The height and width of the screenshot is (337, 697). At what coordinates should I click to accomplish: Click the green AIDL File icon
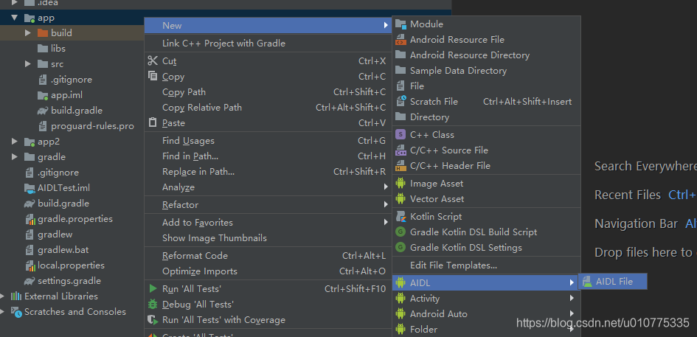(587, 281)
